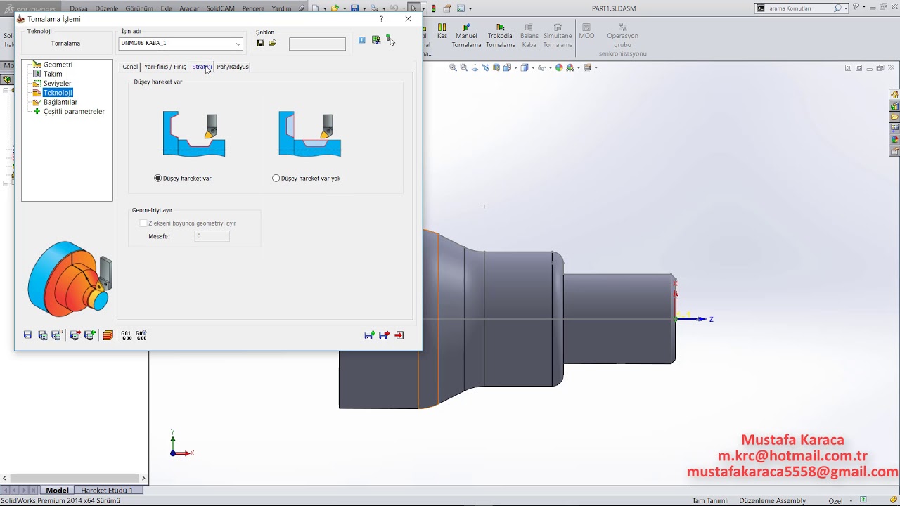Expand the View Settings dropdown arrow in the viewport toolbar

coord(596,67)
